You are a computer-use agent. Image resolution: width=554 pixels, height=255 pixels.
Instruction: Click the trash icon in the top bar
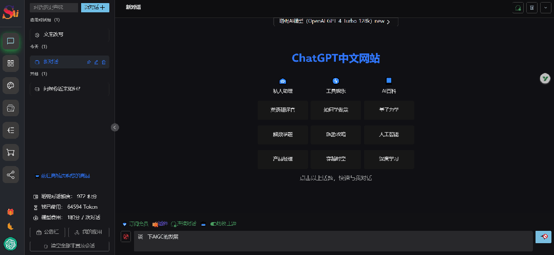[x=532, y=8]
